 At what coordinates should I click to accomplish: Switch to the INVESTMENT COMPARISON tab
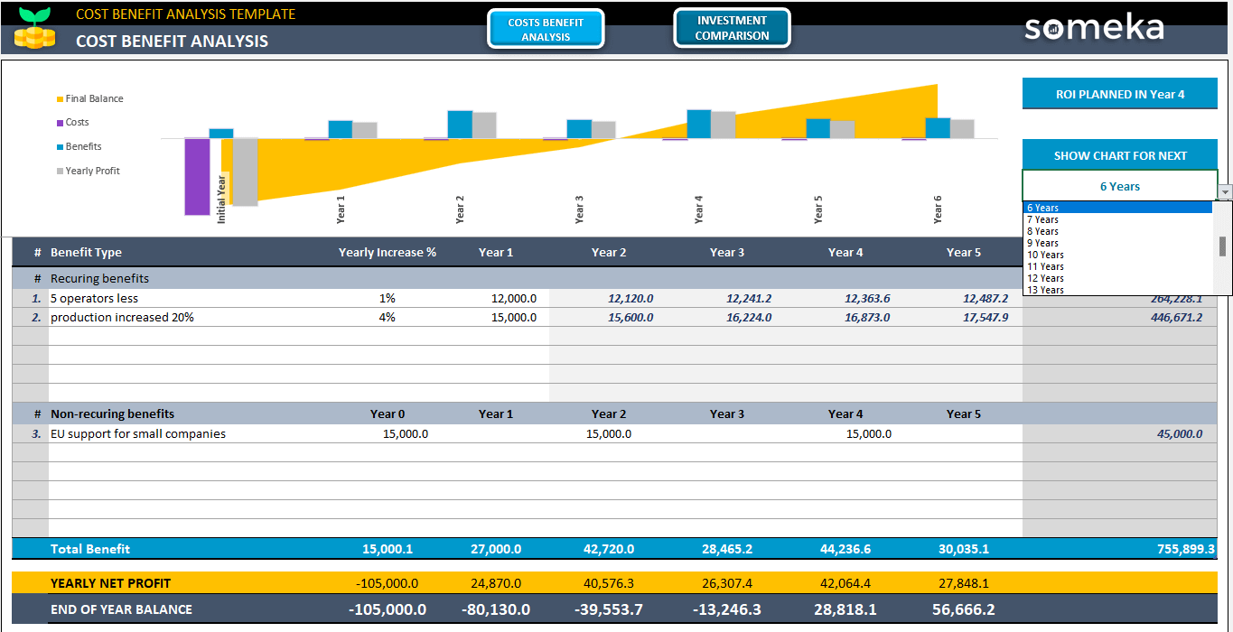(732, 27)
